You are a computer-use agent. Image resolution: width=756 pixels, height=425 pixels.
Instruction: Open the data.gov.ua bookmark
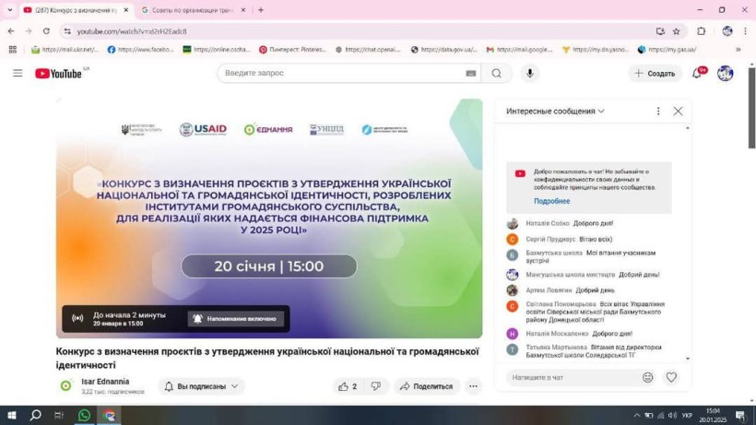pos(444,49)
